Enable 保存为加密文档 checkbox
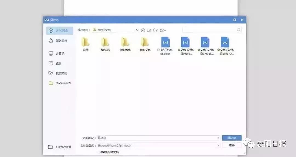The width and height of the screenshot is (296, 157). coord(98,152)
